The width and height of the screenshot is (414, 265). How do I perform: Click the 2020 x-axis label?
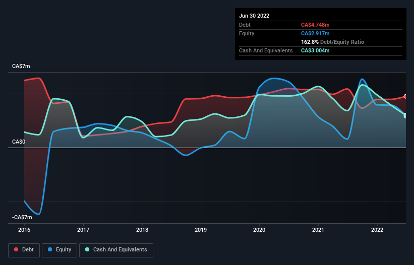click(x=259, y=230)
